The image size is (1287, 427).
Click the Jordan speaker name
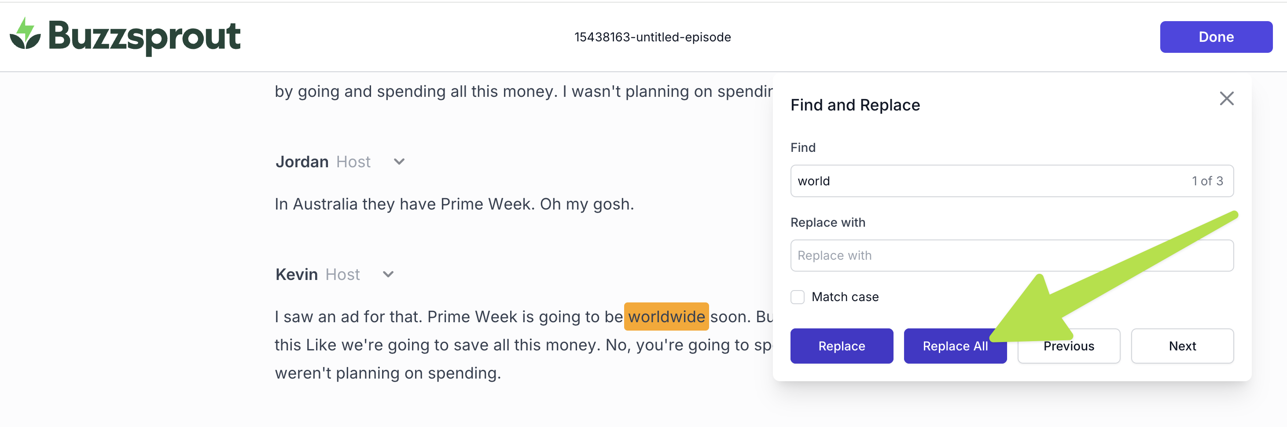coord(302,162)
